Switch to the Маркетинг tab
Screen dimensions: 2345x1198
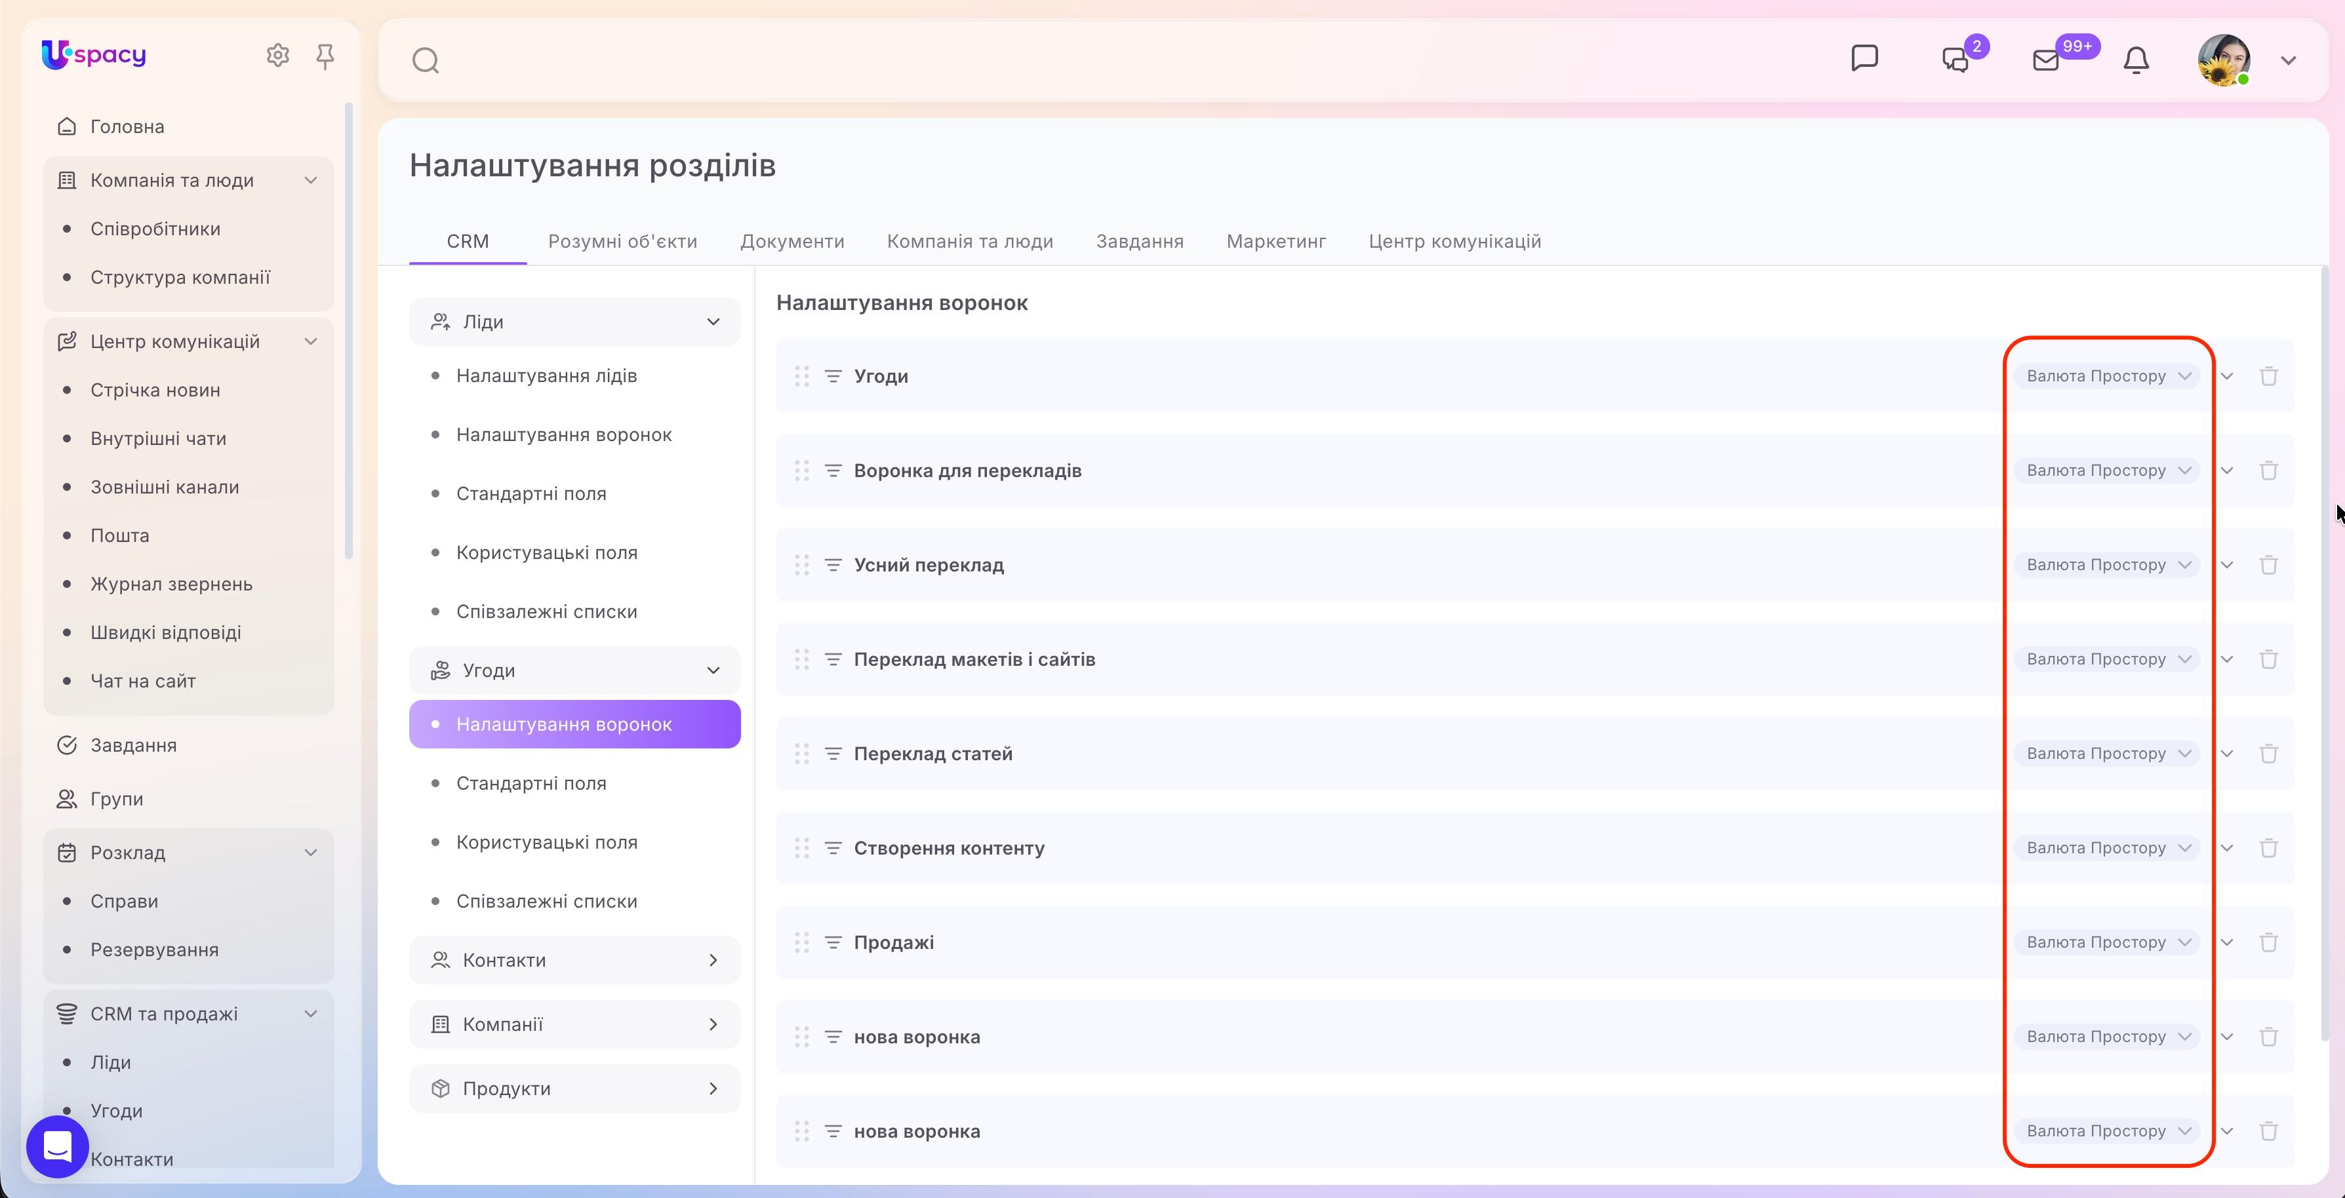point(1276,241)
